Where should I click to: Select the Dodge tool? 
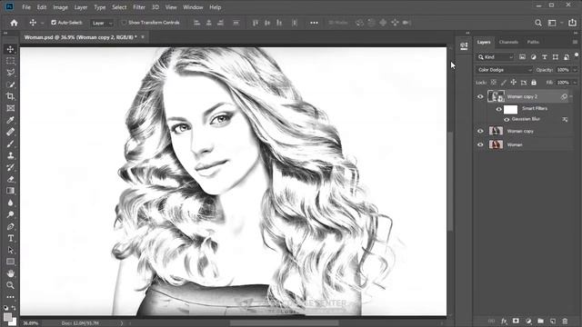click(10, 214)
